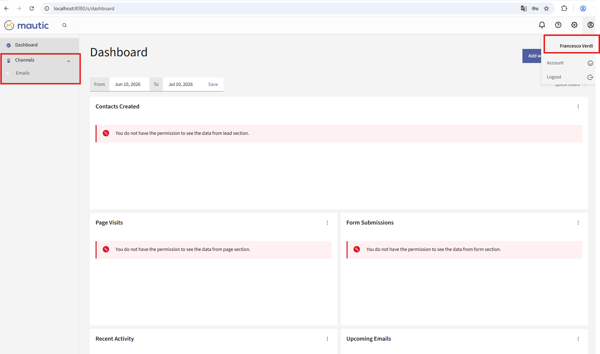Click the lead section permission message
The width and height of the screenshot is (600, 354).
182,133
